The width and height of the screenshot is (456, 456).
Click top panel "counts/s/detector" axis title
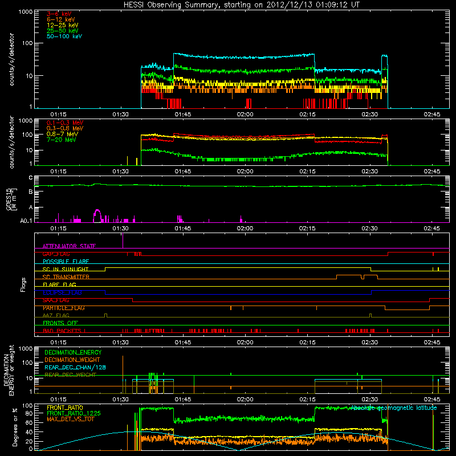(x=11, y=59)
